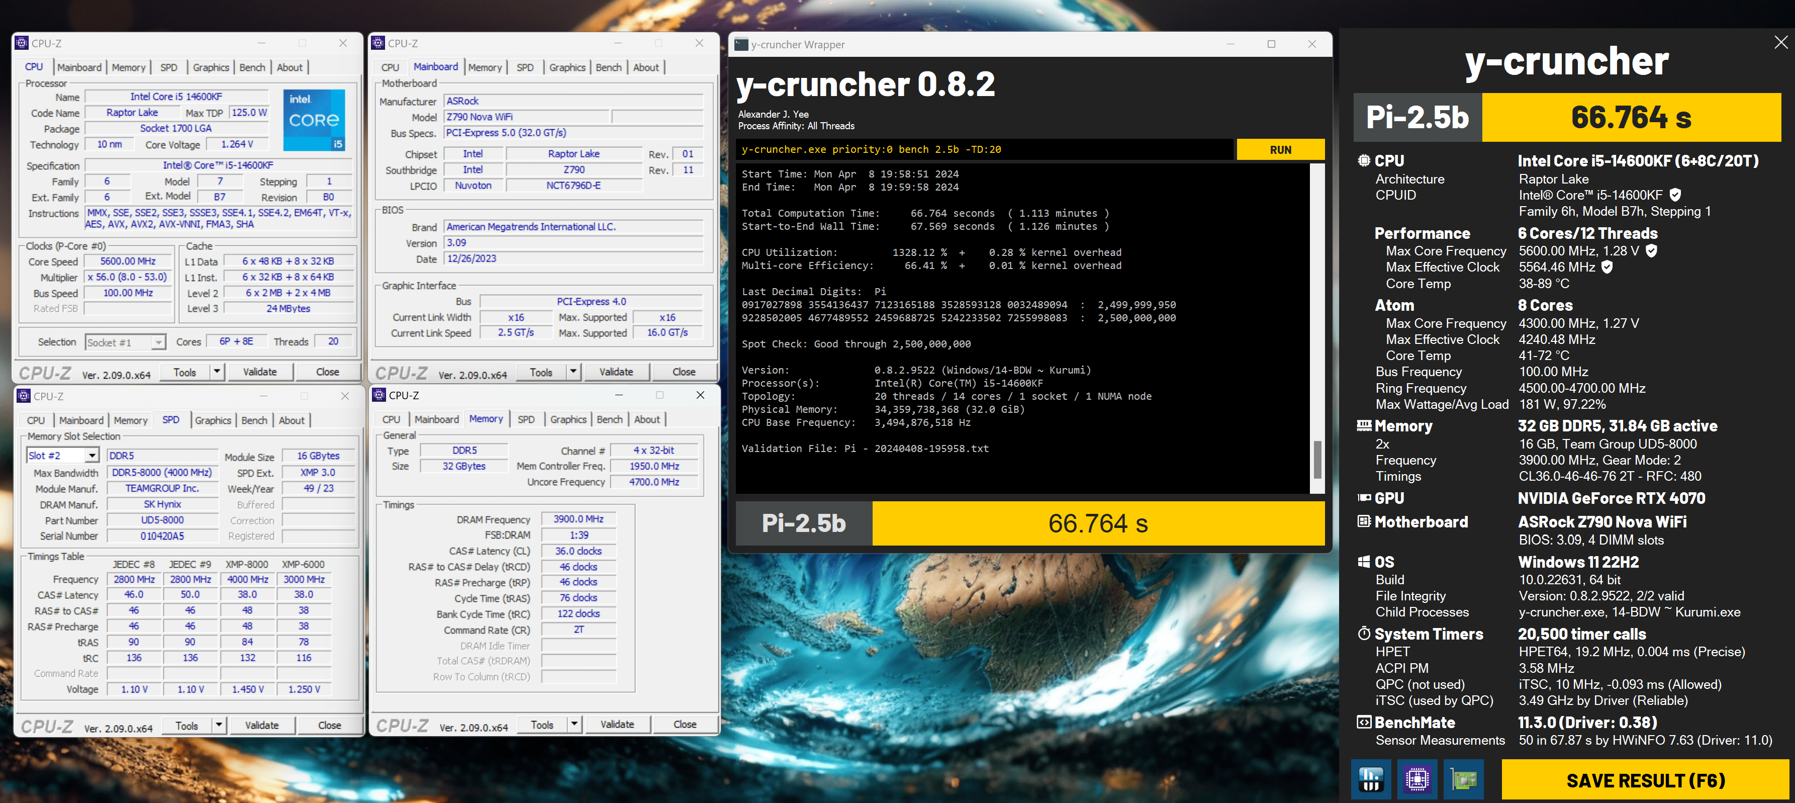Click the BIOS Version 3.09 field
This screenshot has width=1795, height=803.
(574, 242)
